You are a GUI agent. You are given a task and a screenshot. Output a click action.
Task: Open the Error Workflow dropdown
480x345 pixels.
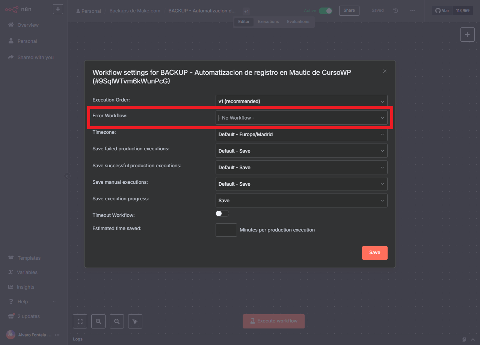point(301,118)
